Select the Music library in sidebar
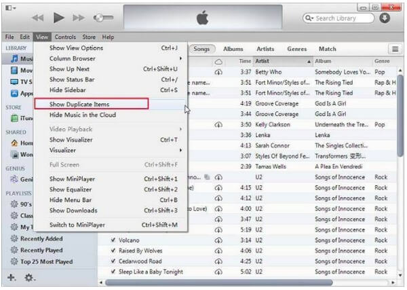This screenshot has width=407, height=290. click(18, 58)
